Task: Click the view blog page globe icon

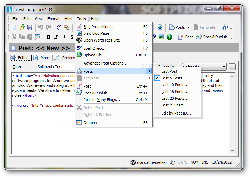Action: click(160, 27)
